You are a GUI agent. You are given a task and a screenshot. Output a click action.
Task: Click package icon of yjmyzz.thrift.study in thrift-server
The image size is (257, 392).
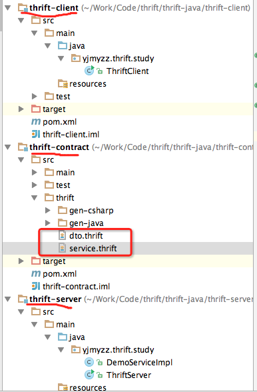(76, 349)
